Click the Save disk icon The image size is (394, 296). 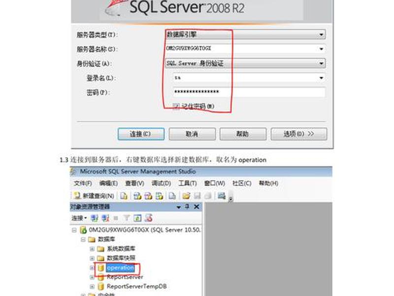tap(197, 195)
